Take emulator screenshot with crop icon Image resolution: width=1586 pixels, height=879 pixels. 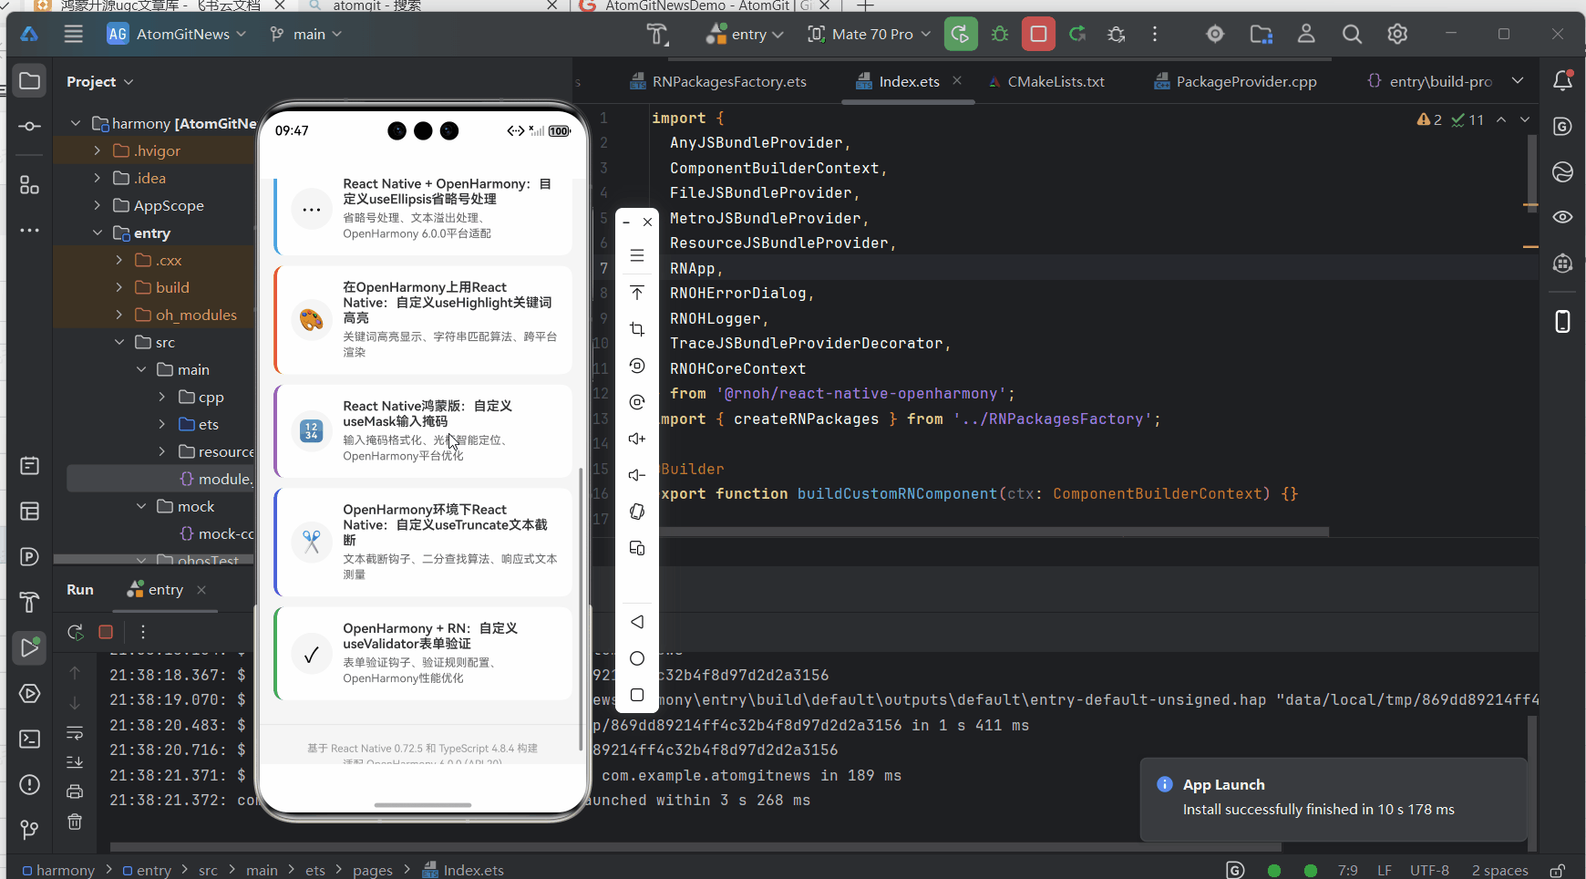[x=637, y=329]
